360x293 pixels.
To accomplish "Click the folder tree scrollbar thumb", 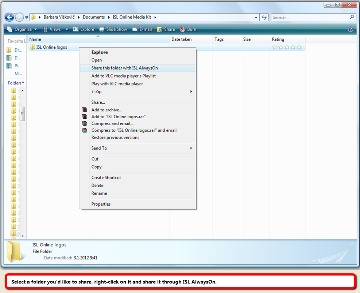I will click(x=22, y=114).
